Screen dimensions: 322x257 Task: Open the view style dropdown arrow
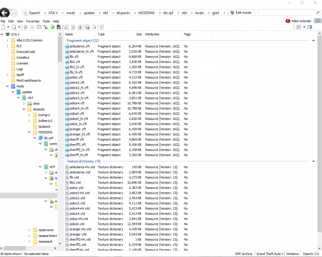[x=304, y=27]
